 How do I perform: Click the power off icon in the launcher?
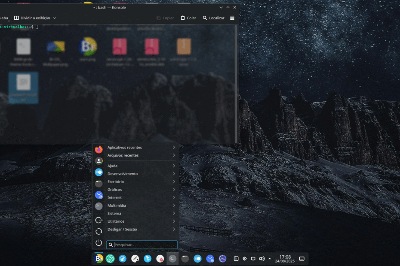pos(99,243)
